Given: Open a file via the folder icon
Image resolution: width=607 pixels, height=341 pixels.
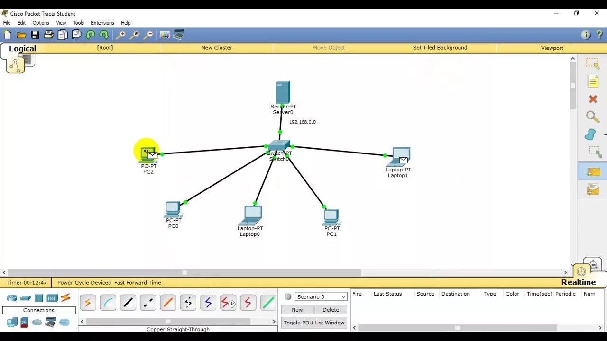Looking at the screenshot, I should coord(21,35).
